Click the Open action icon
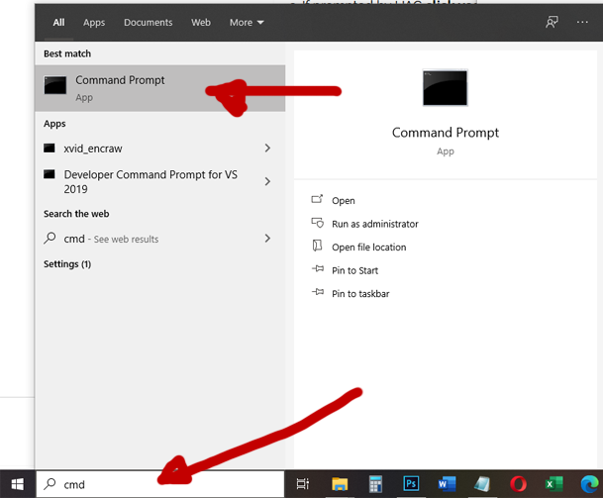The width and height of the screenshot is (603, 498). (x=317, y=199)
